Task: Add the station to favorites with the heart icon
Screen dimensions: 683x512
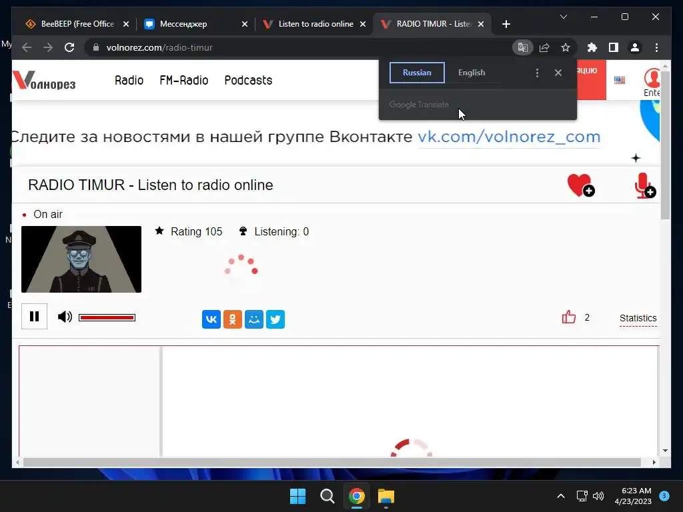Action: click(x=581, y=185)
